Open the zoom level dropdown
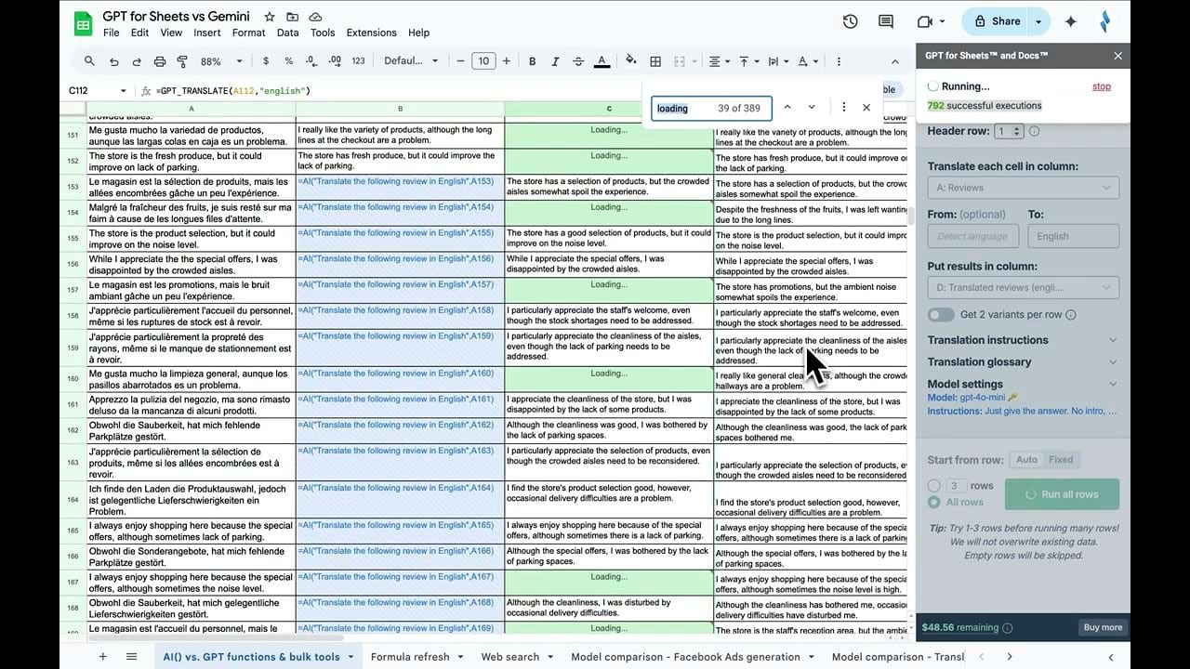 pyautogui.click(x=221, y=61)
